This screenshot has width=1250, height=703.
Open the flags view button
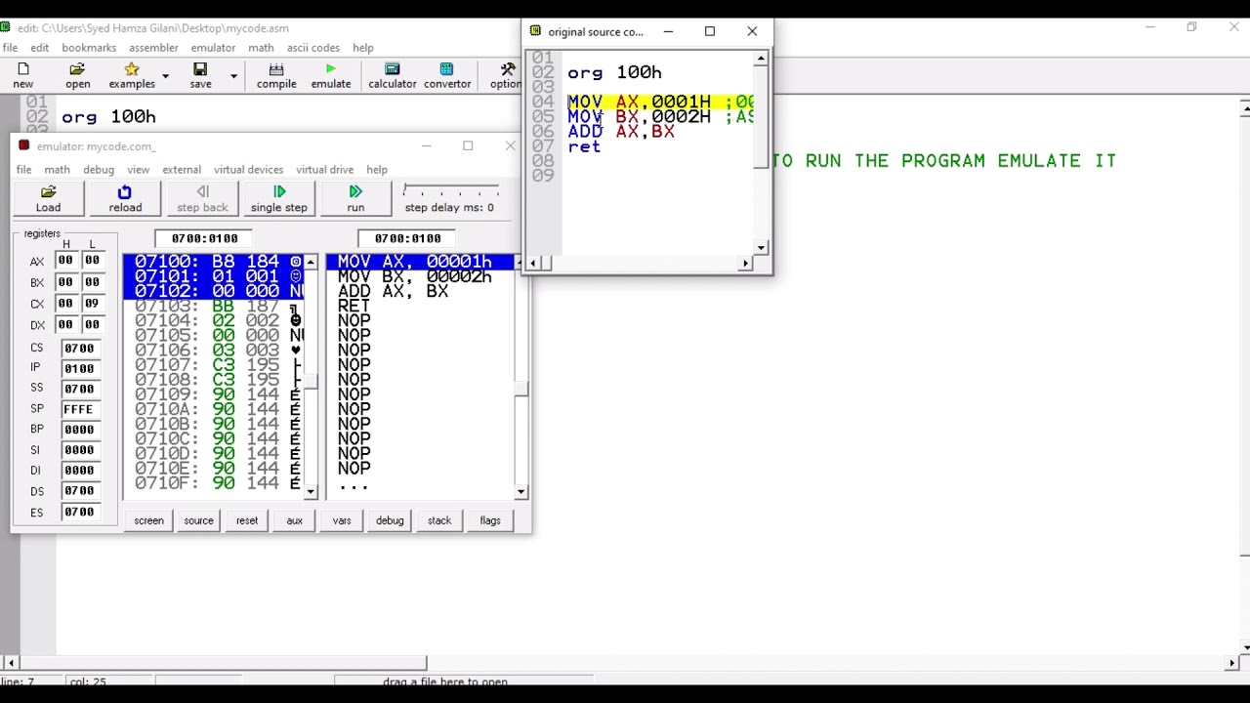pos(490,520)
